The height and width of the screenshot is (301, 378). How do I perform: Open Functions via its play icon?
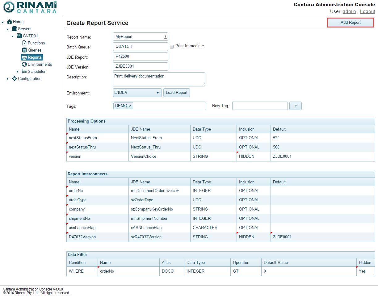[x=24, y=43]
